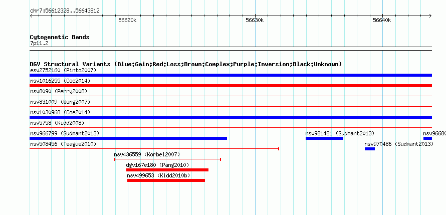
Task: Click the 56630k ruler tick label
Action: (x=255, y=20)
